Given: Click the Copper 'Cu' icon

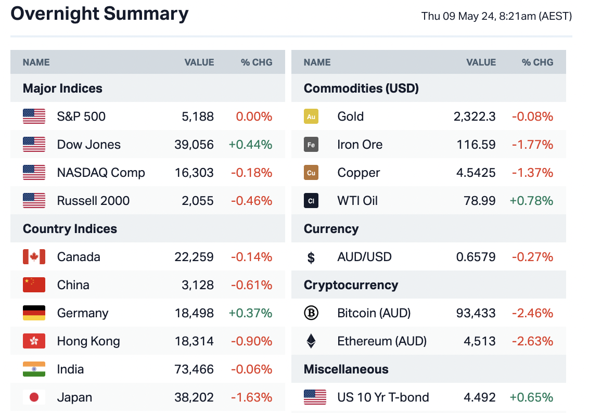Looking at the screenshot, I should [x=311, y=173].
